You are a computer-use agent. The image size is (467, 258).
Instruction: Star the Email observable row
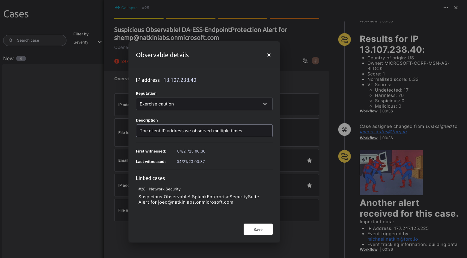tap(309, 160)
